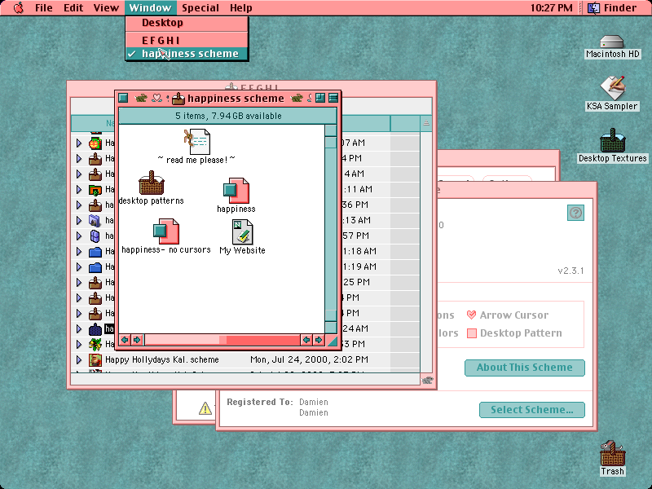Open the Edit menu
This screenshot has height=489, width=652.
tap(73, 7)
